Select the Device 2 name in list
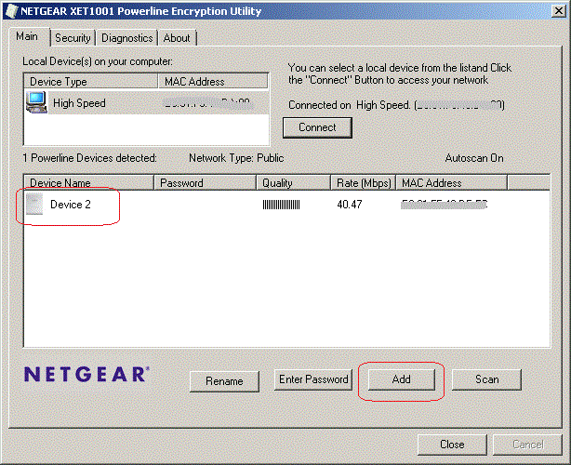 click(71, 205)
